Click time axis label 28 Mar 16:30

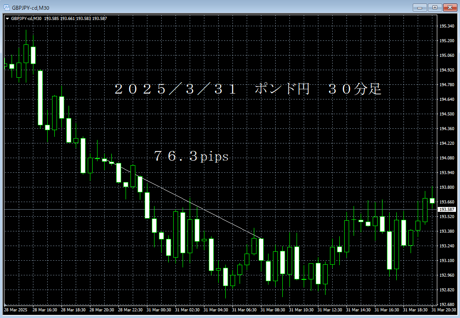coord(45,310)
